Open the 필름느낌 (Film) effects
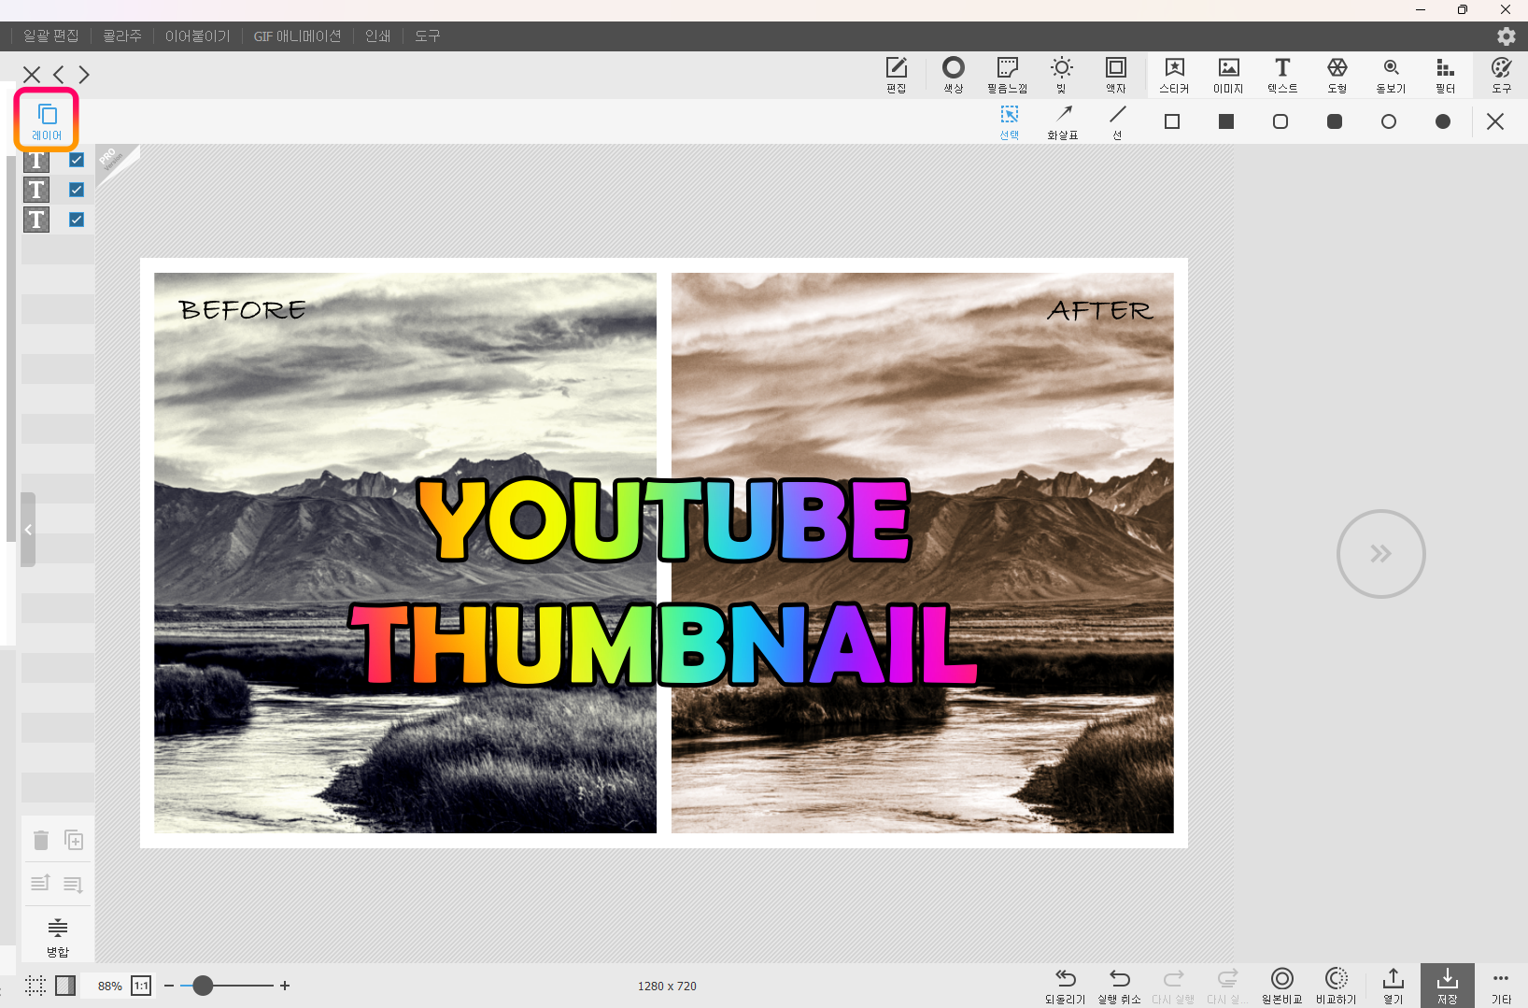This screenshot has height=1008, width=1528. click(x=1007, y=75)
